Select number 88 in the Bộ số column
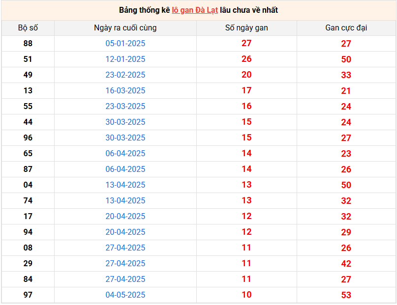Screen dimensions: 397x305 point(28,44)
